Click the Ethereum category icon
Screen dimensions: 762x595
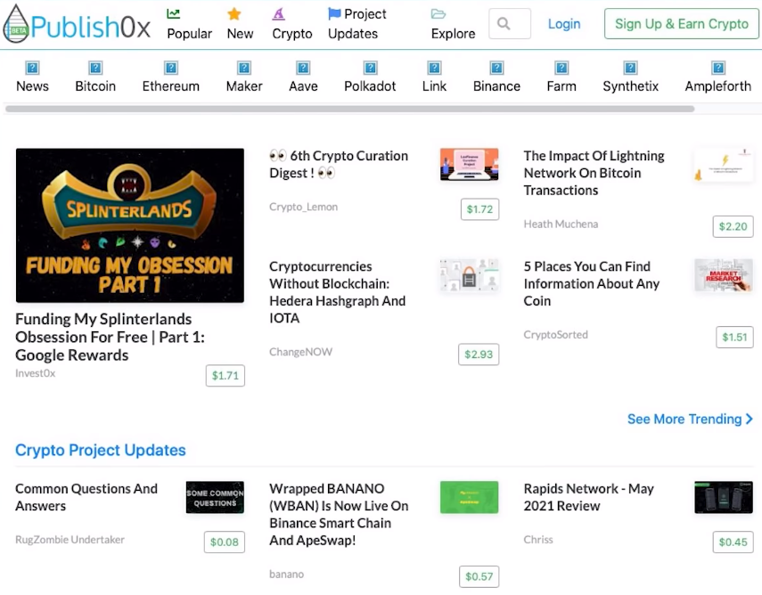pos(171,68)
